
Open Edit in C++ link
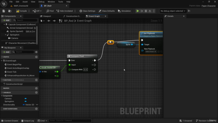point(30,31)
